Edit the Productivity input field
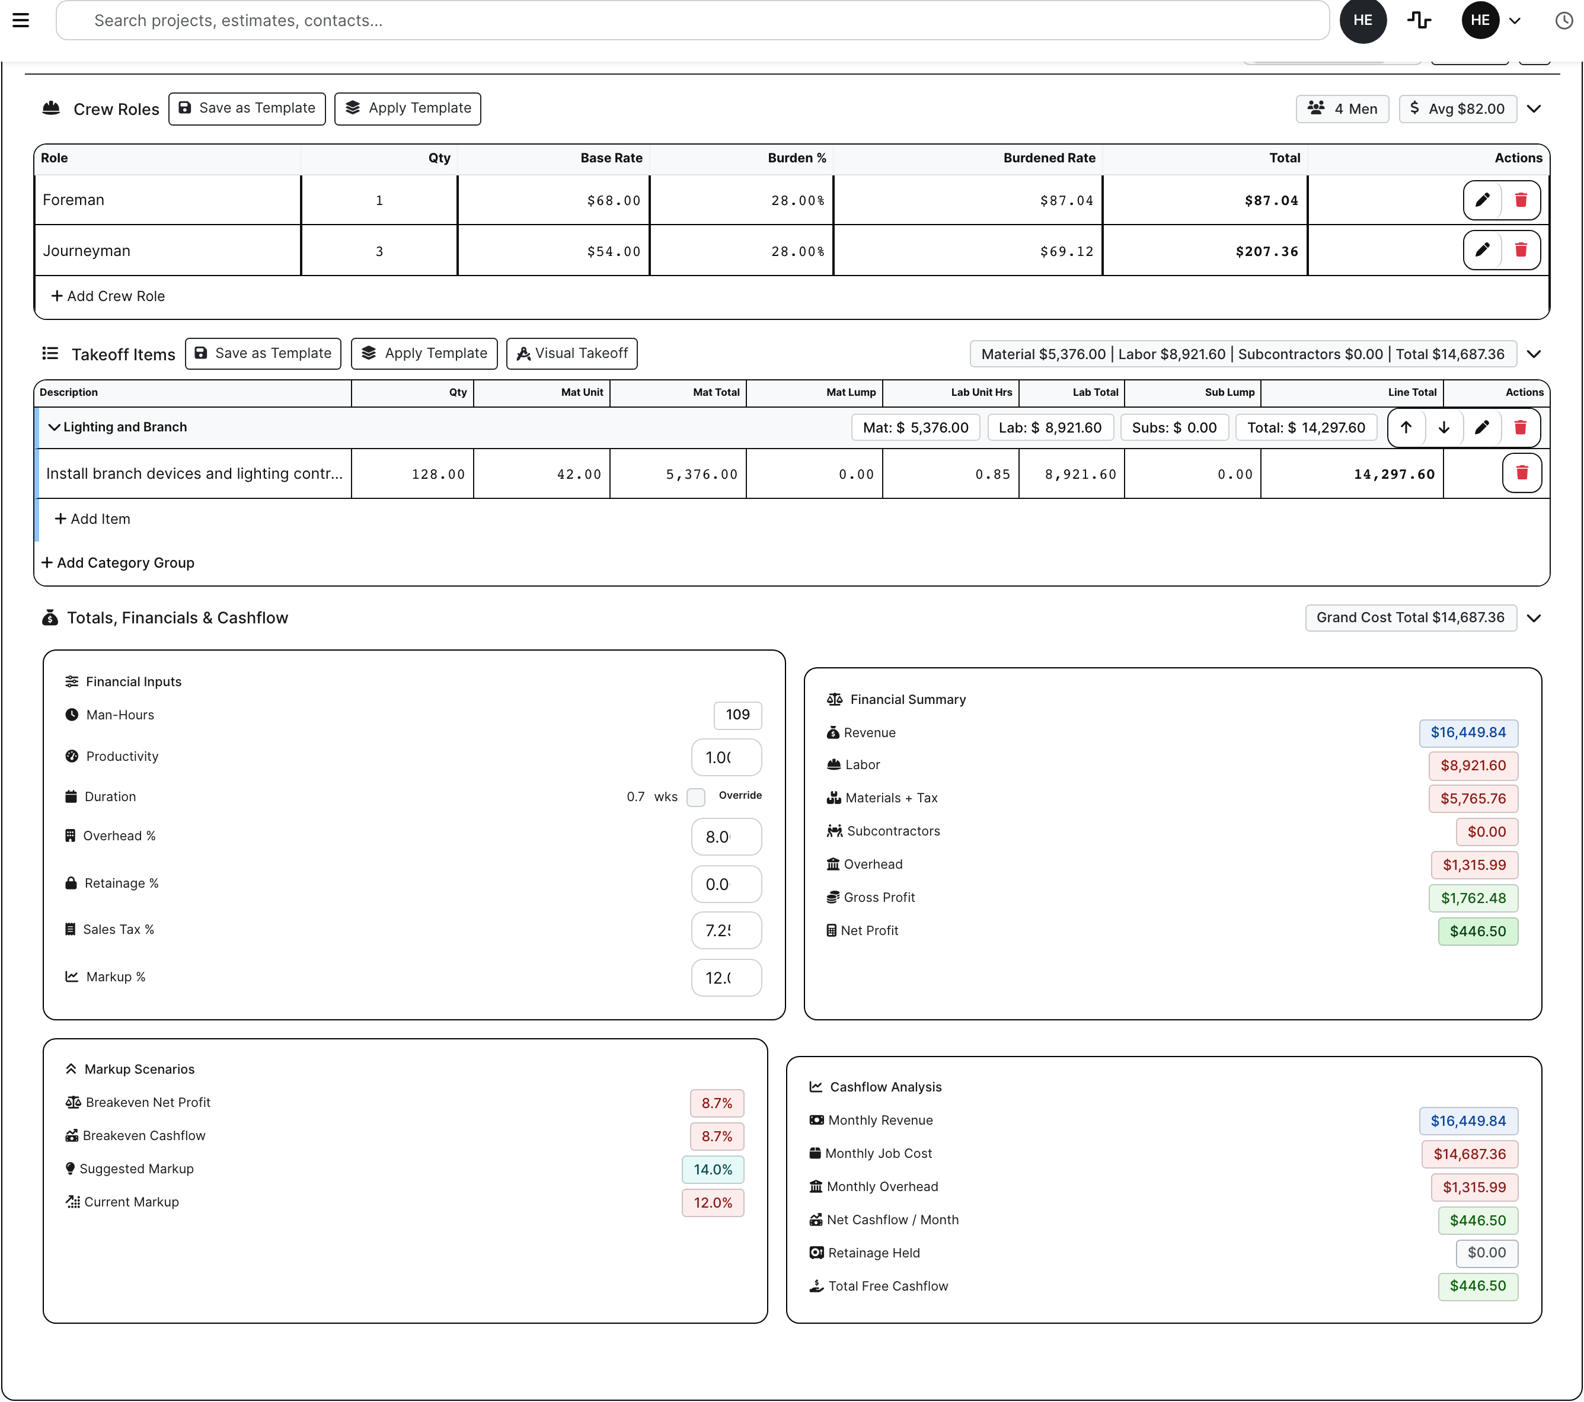Screen dimensions: 1584x1402 click(726, 757)
